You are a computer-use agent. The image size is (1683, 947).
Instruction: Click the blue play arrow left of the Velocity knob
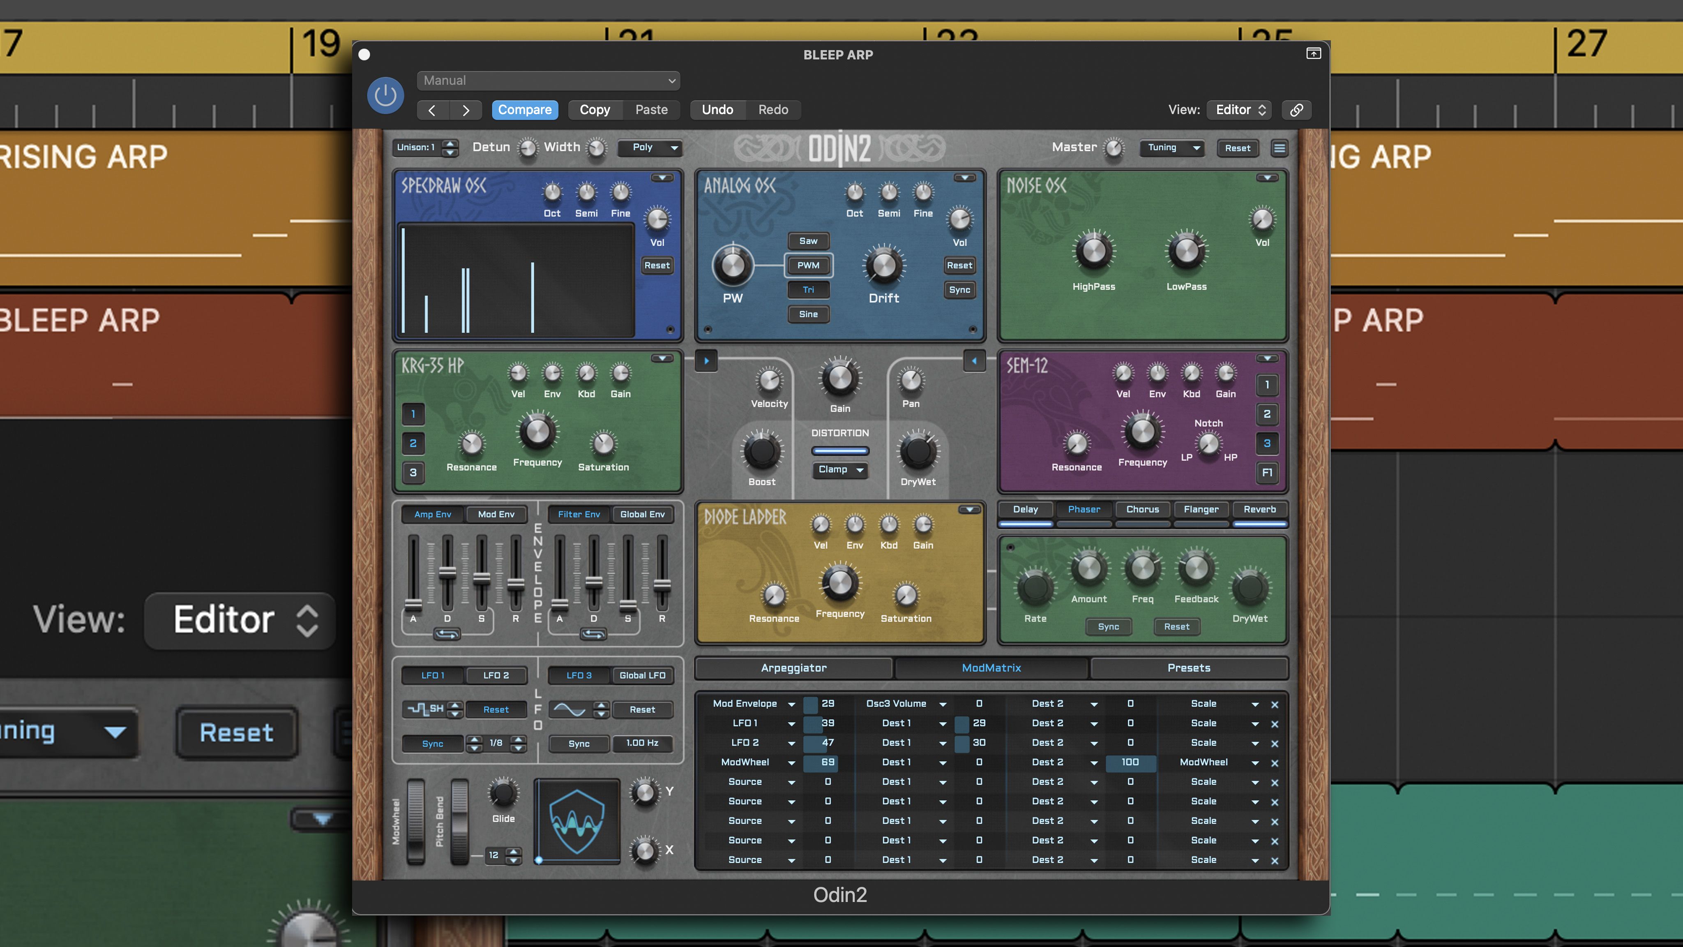(706, 361)
